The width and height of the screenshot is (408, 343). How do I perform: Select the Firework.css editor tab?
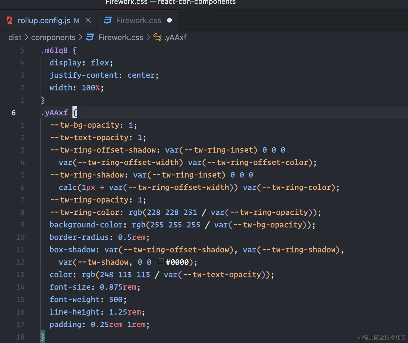click(137, 20)
